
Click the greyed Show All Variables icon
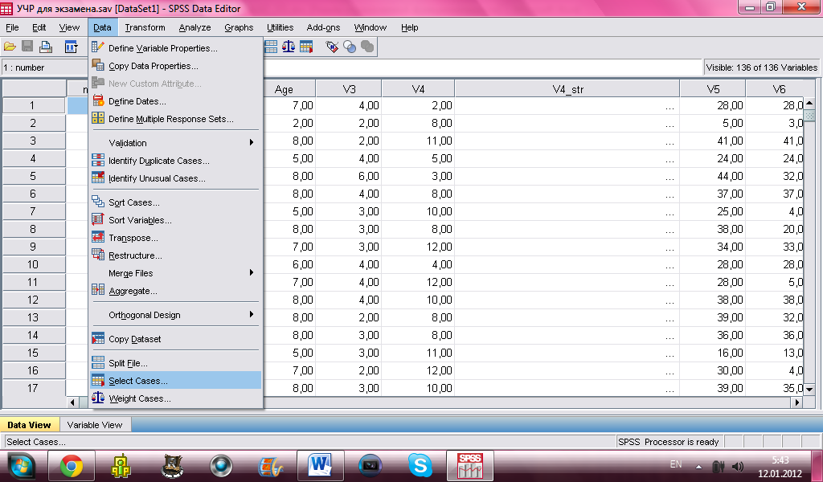pos(367,47)
